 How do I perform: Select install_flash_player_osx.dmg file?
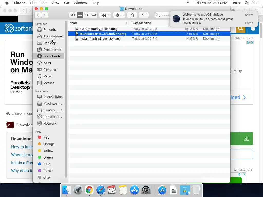149,39
